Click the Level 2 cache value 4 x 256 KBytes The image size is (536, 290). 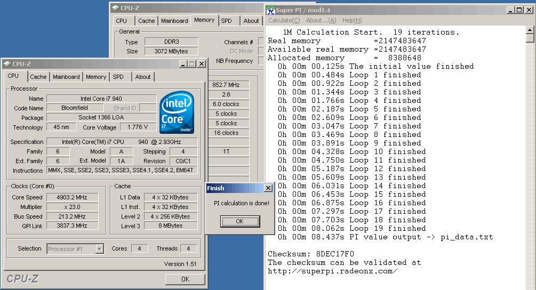(x=171, y=216)
